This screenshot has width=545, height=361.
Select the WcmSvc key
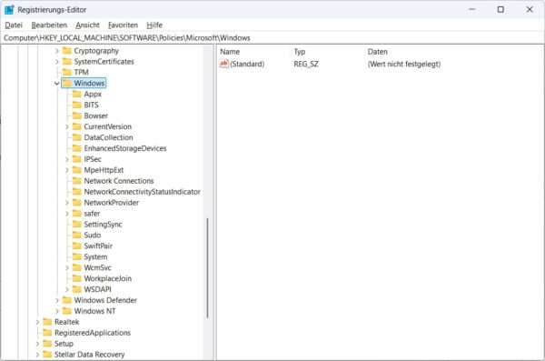tap(98, 267)
